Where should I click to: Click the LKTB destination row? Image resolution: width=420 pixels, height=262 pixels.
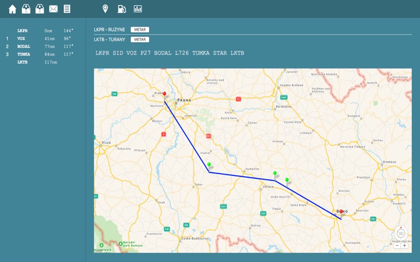[24, 62]
